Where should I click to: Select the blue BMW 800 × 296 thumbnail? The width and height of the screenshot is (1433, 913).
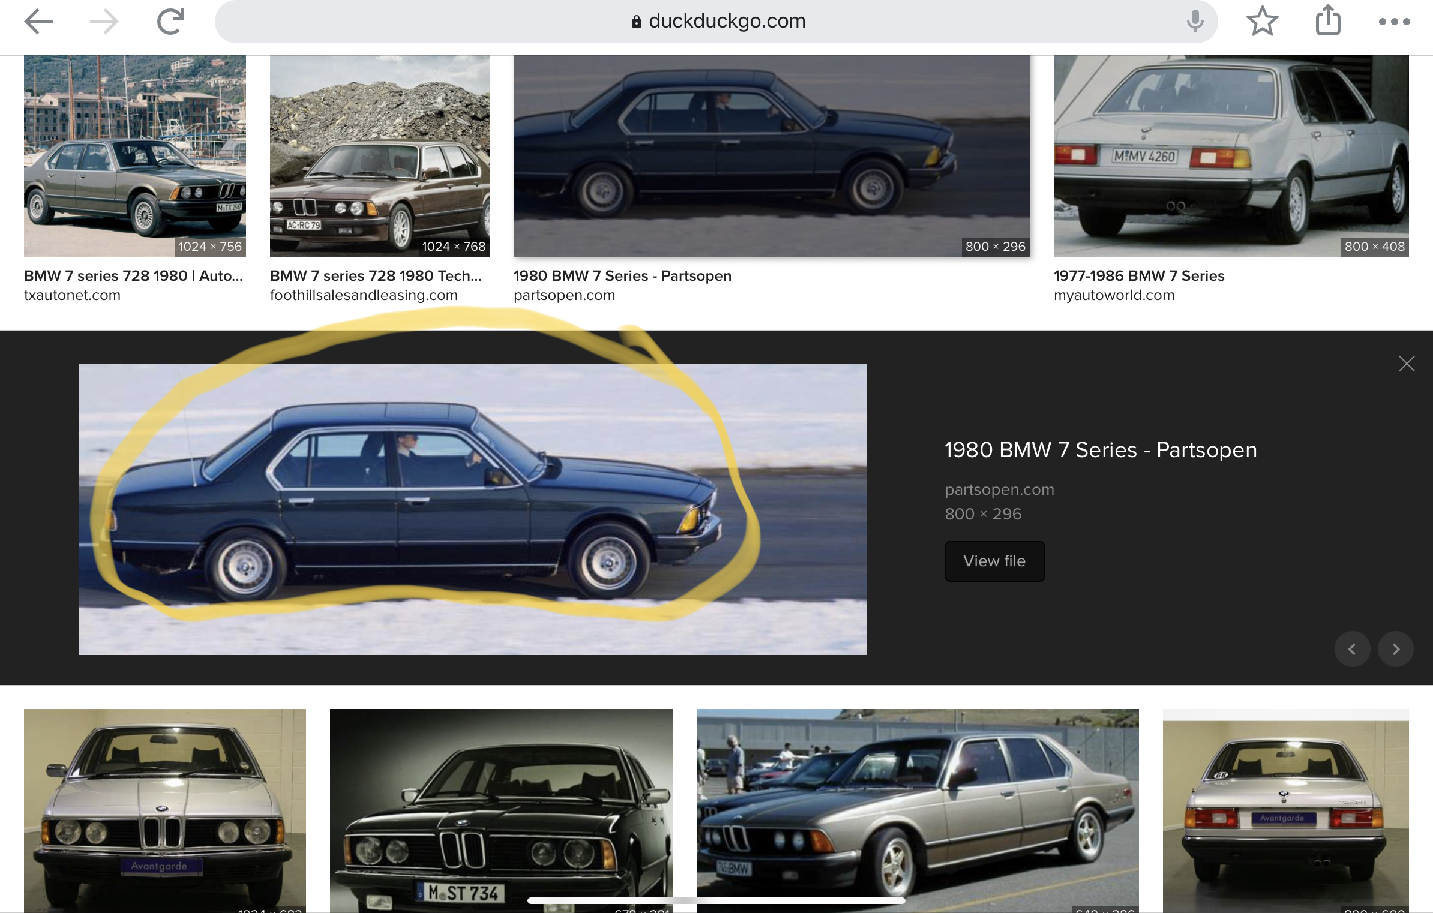pyautogui.click(x=772, y=156)
